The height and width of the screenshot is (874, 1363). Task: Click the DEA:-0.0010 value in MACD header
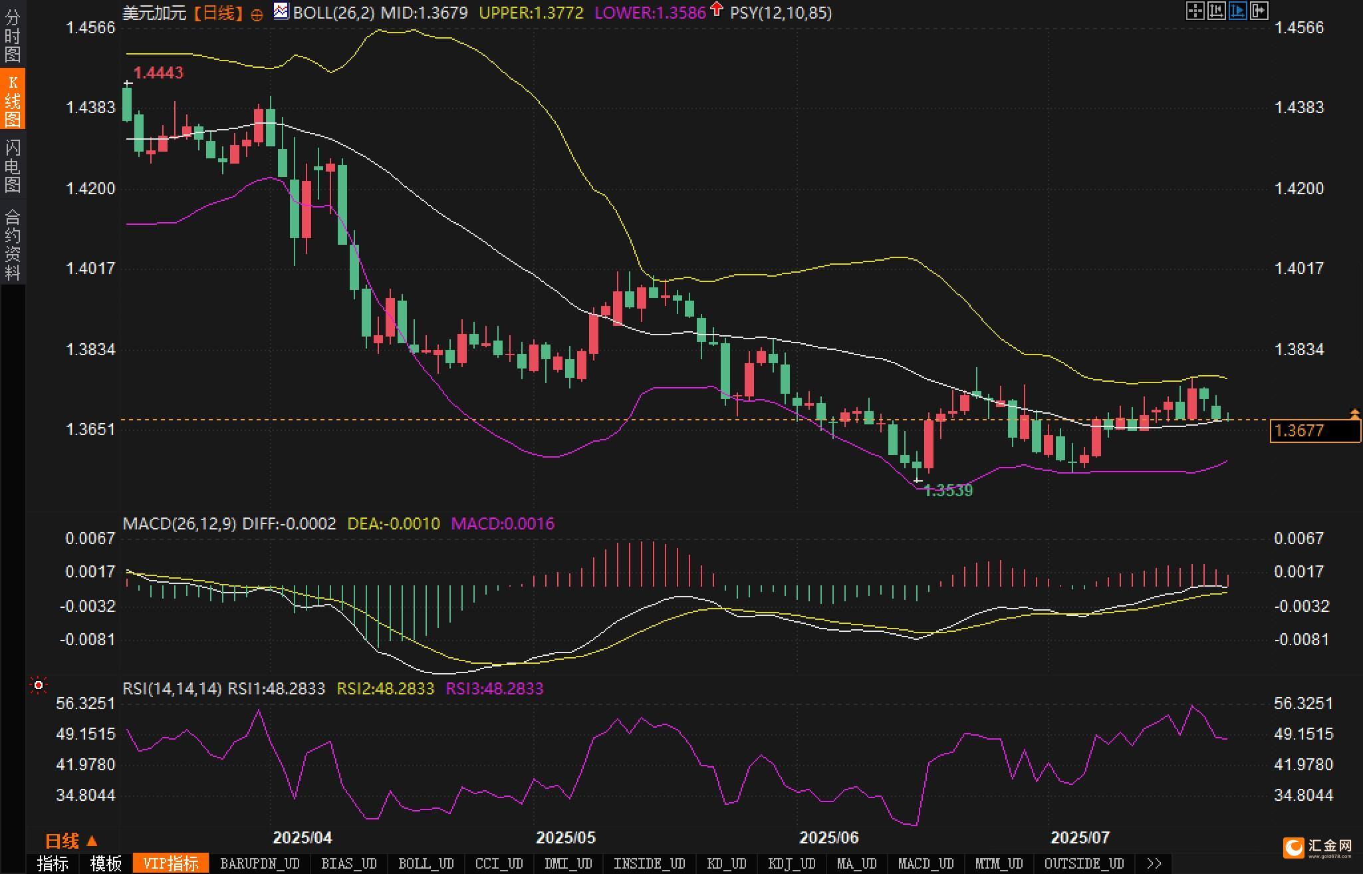tap(394, 523)
